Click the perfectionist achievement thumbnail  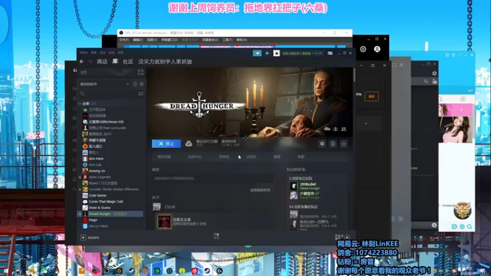pyautogui.click(x=164, y=221)
